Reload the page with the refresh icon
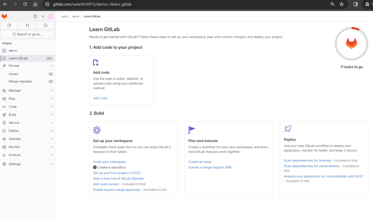 pyautogui.click(x=25, y=4)
